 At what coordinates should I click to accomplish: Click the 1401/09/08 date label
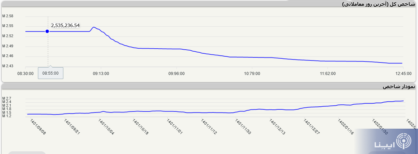[38, 126]
